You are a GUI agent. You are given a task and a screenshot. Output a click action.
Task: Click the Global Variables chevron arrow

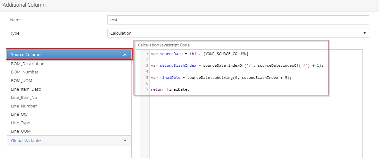[125, 141]
